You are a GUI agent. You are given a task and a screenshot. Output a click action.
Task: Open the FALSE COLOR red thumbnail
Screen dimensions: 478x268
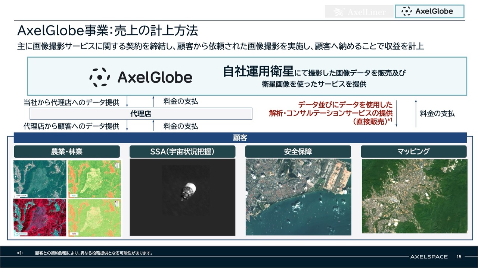point(40,218)
